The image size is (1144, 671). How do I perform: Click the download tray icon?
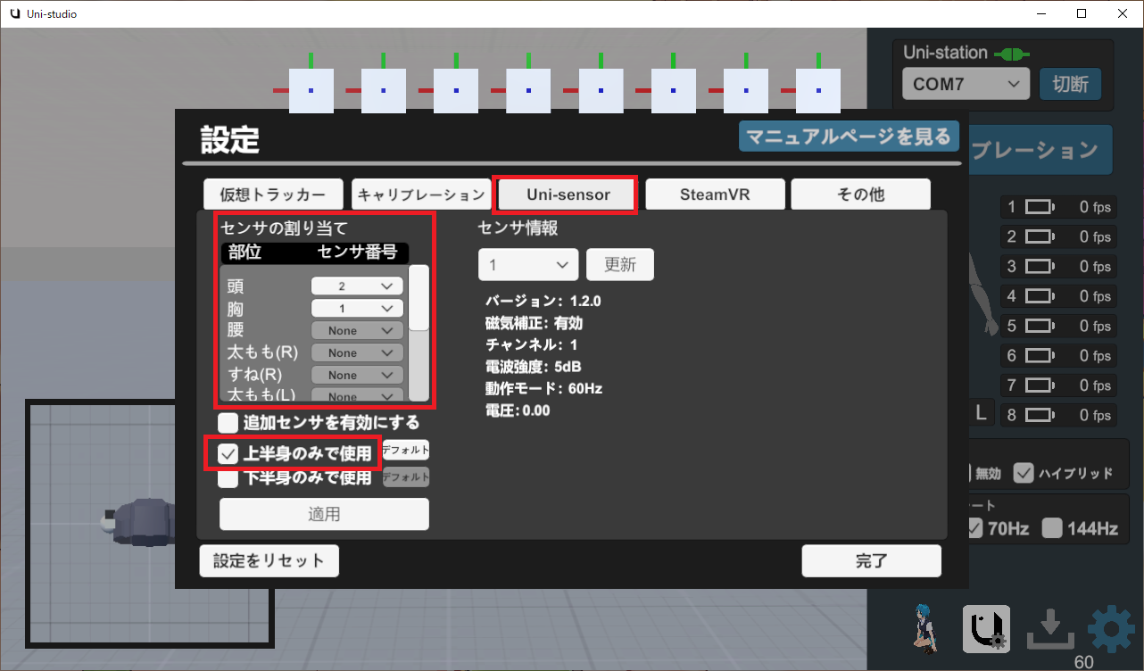click(x=1049, y=631)
